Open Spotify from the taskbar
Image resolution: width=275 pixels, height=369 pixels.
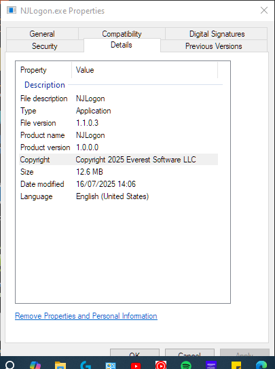click(x=186, y=365)
